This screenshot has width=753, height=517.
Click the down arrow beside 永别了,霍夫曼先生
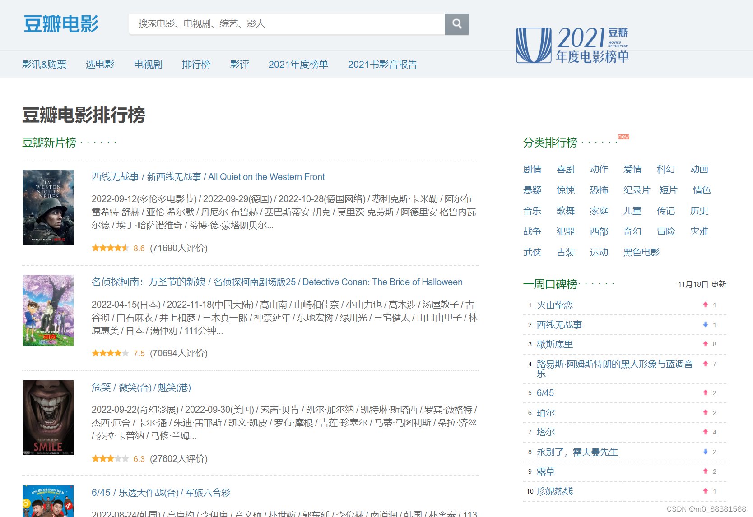[705, 452]
